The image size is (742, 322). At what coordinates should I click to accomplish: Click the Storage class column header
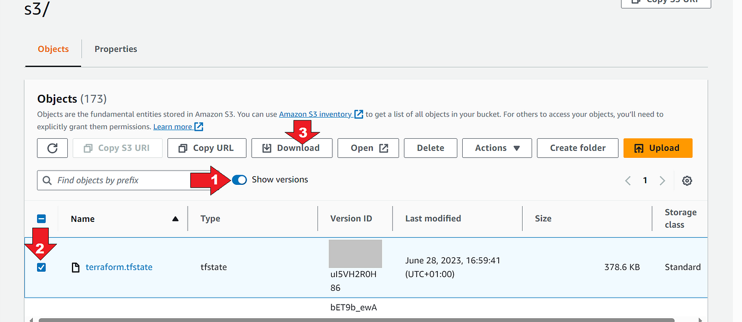pos(681,219)
